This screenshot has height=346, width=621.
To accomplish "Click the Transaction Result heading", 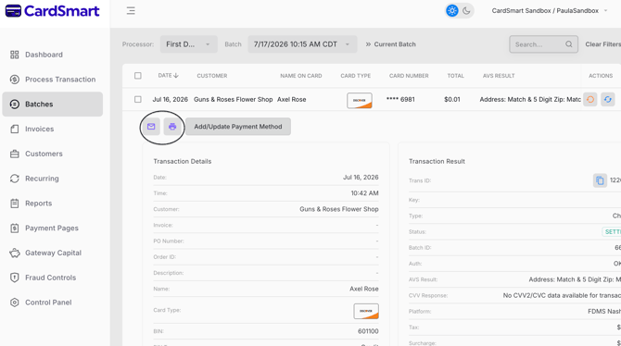I will [x=437, y=161].
